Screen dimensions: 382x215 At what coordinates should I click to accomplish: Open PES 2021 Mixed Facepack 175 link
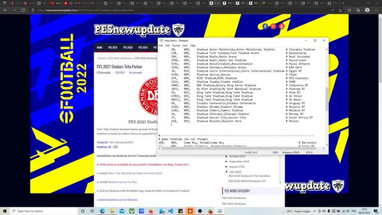click(247, 181)
